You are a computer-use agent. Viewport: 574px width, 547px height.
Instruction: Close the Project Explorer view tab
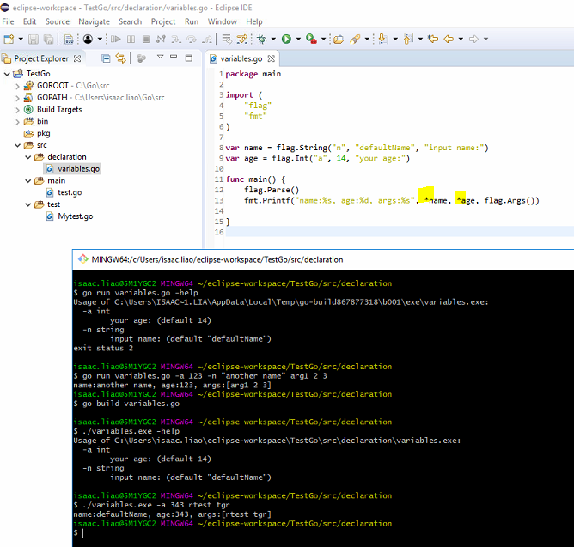coord(76,58)
